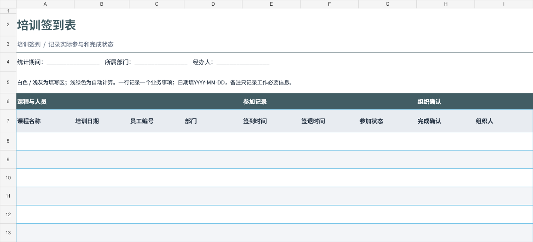Select row 6 header
Screen dimensions: 533x242
point(8,101)
